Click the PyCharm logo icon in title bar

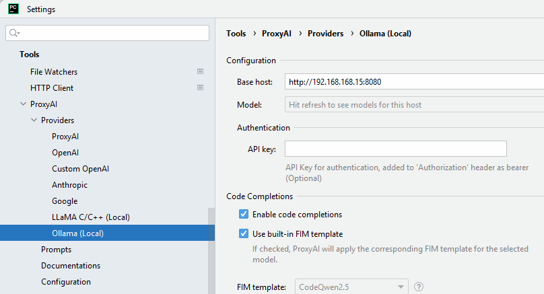point(13,9)
